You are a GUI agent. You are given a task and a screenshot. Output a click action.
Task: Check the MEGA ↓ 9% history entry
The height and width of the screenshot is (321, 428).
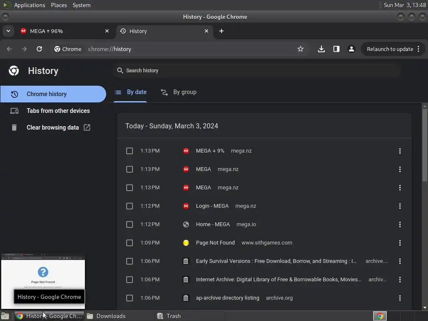[x=130, y=151]
